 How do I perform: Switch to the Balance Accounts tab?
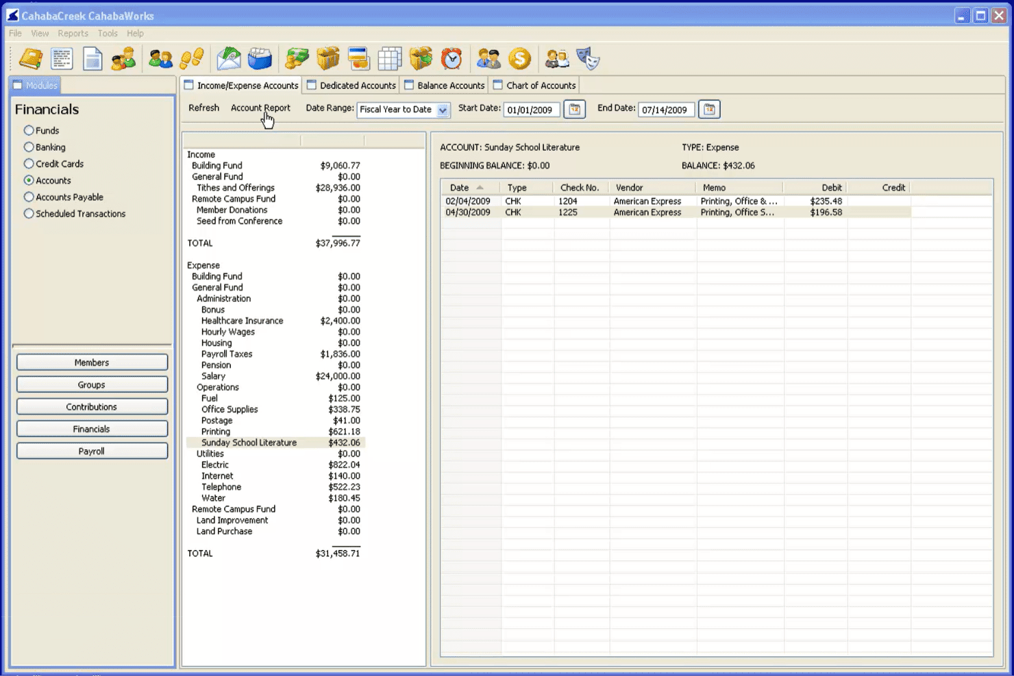(x=444, y=86)
